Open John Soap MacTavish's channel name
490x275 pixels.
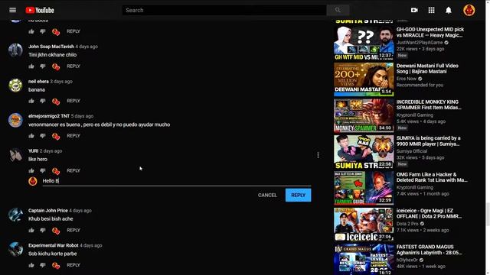51,47
